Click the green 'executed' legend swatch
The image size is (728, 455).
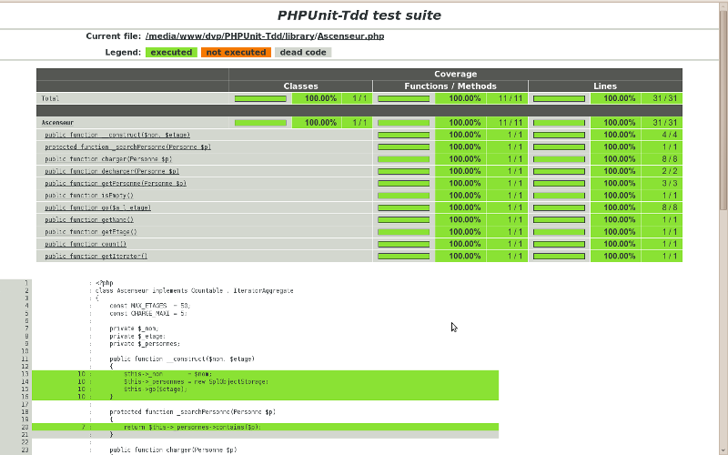pyautogui.click(x=171, y=52)
